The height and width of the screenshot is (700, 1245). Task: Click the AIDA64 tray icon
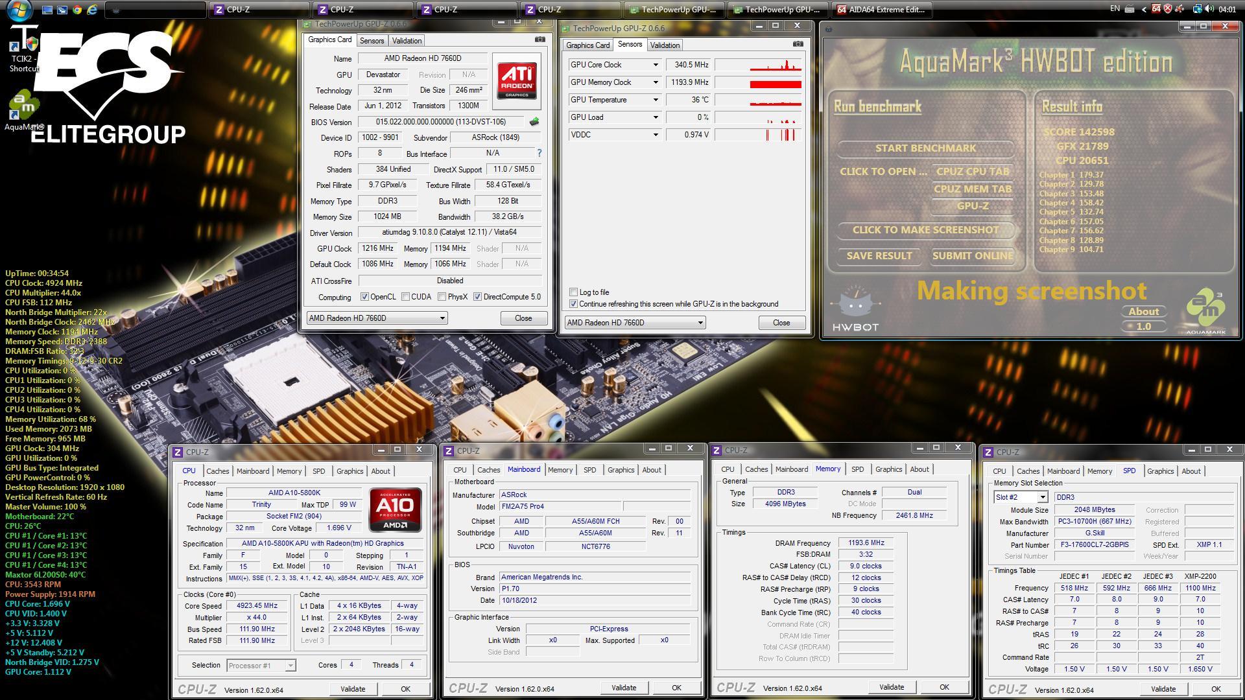pos(1156,9)
